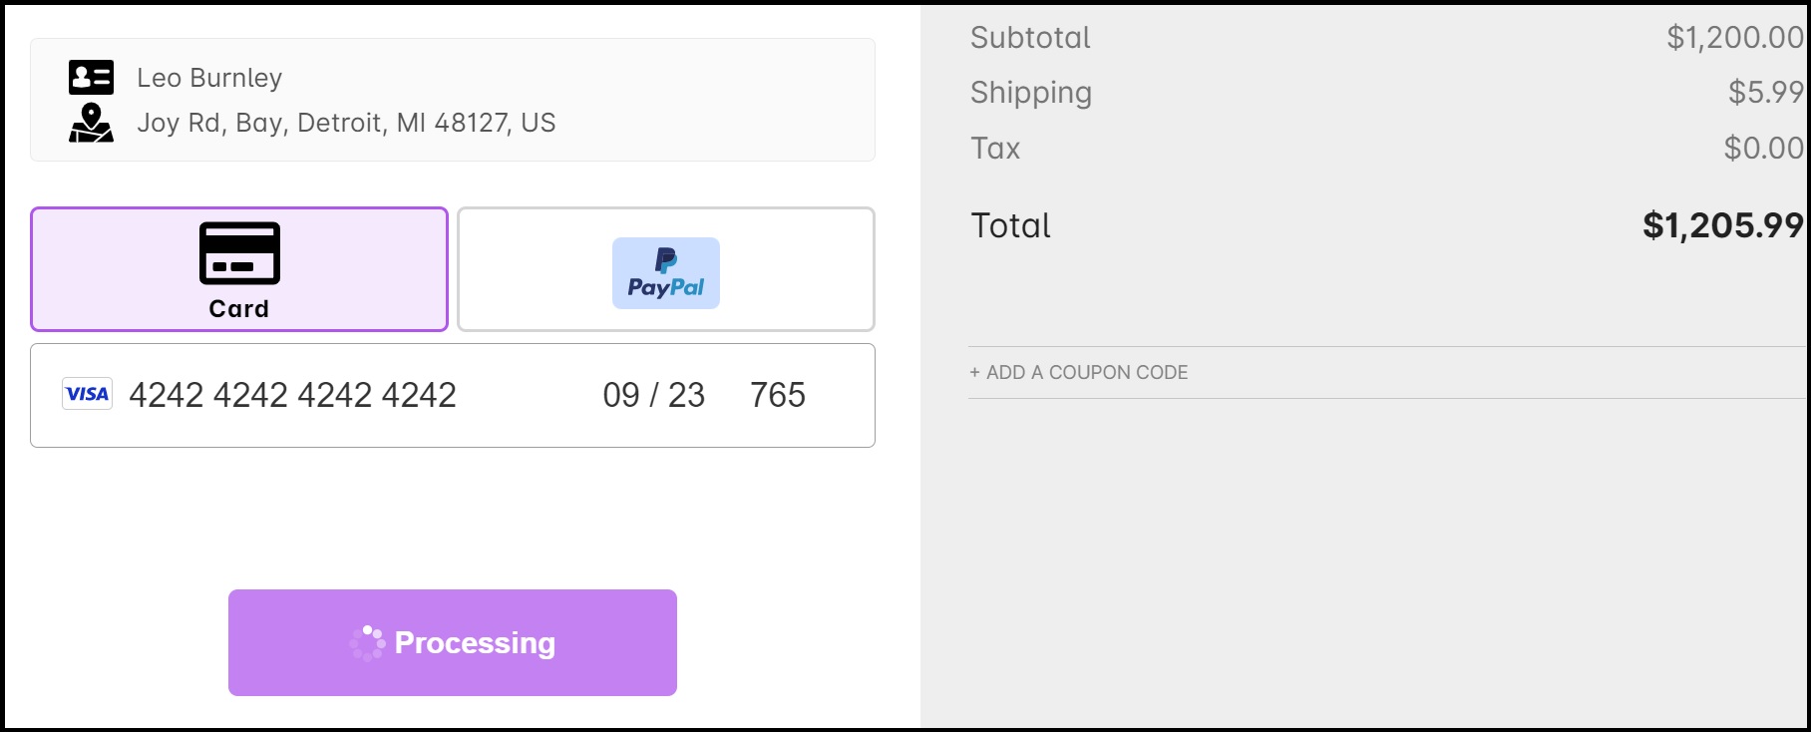Click the PayPal logo
This screenshot has height=732, width=1811.
tap(666, 273)
